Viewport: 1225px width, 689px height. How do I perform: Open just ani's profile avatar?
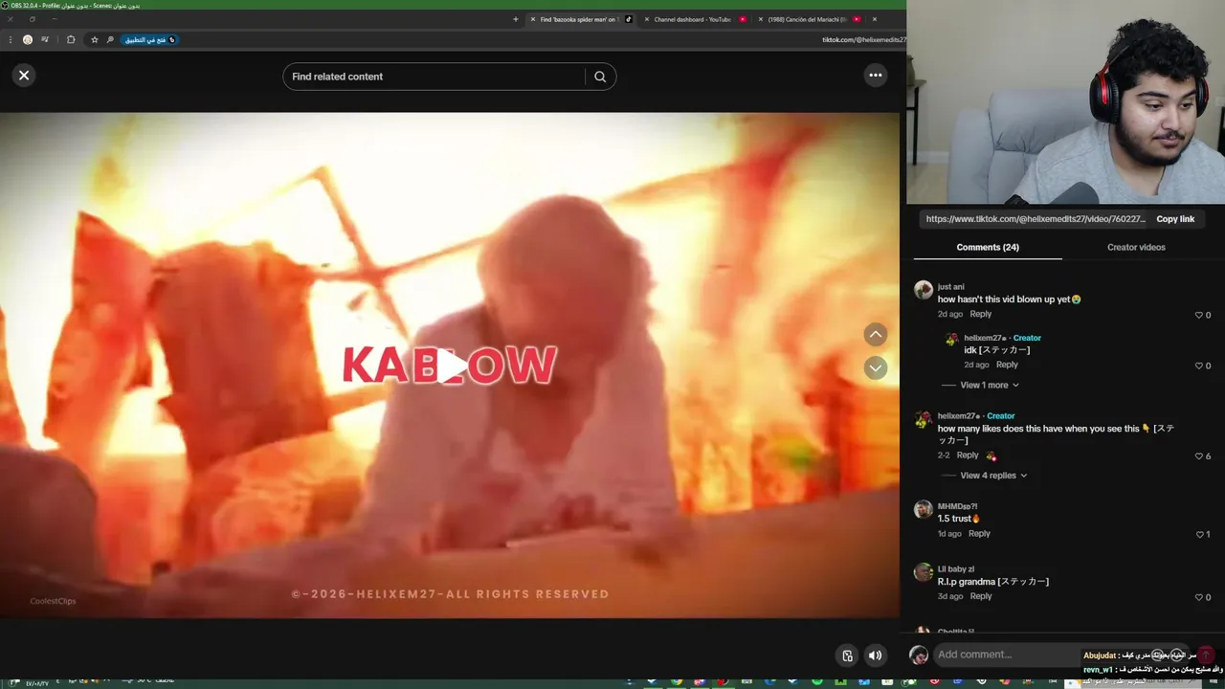(x=924, y=290)
